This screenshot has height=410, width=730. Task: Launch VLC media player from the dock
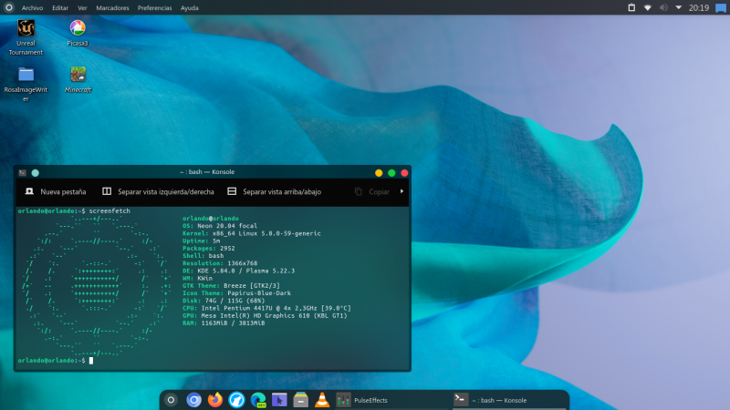pos(321,399)
